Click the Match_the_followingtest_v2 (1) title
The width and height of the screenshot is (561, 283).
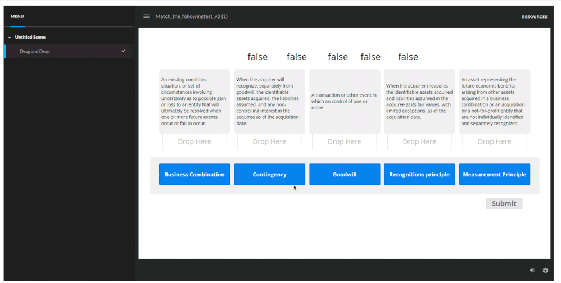click(192, 16)
